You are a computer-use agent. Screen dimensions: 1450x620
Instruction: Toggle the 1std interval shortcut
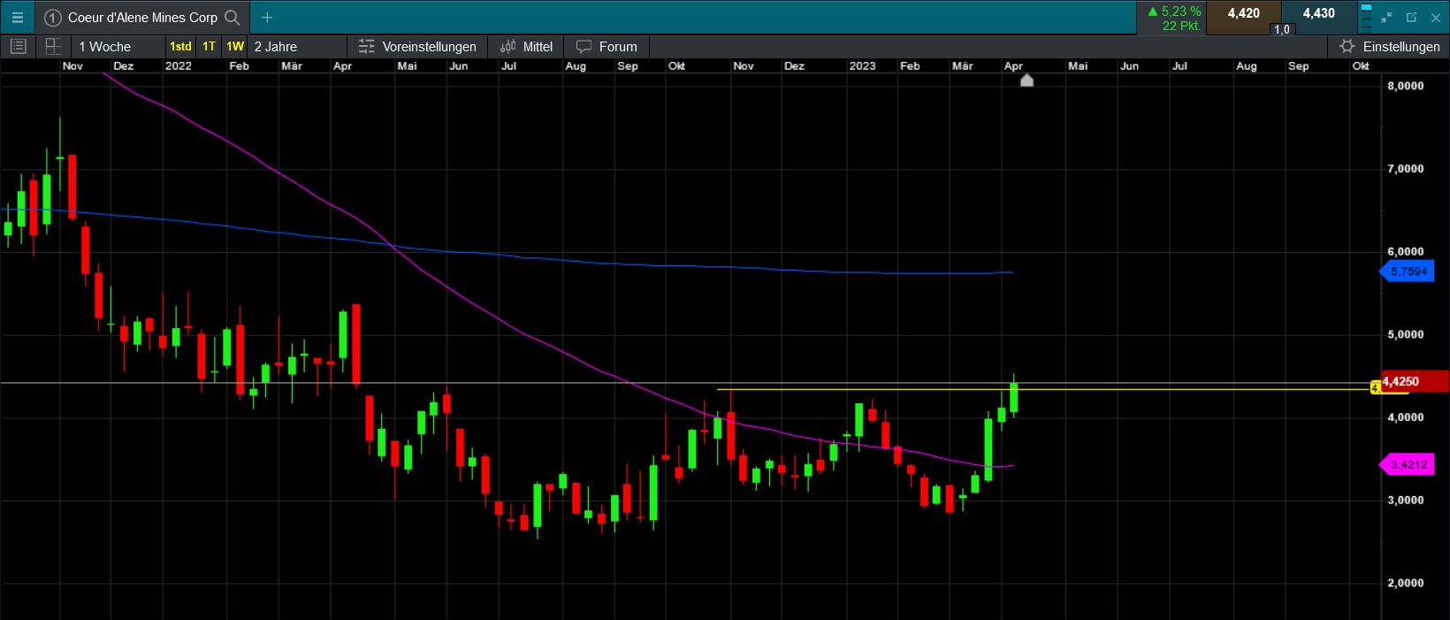point(180,46)
